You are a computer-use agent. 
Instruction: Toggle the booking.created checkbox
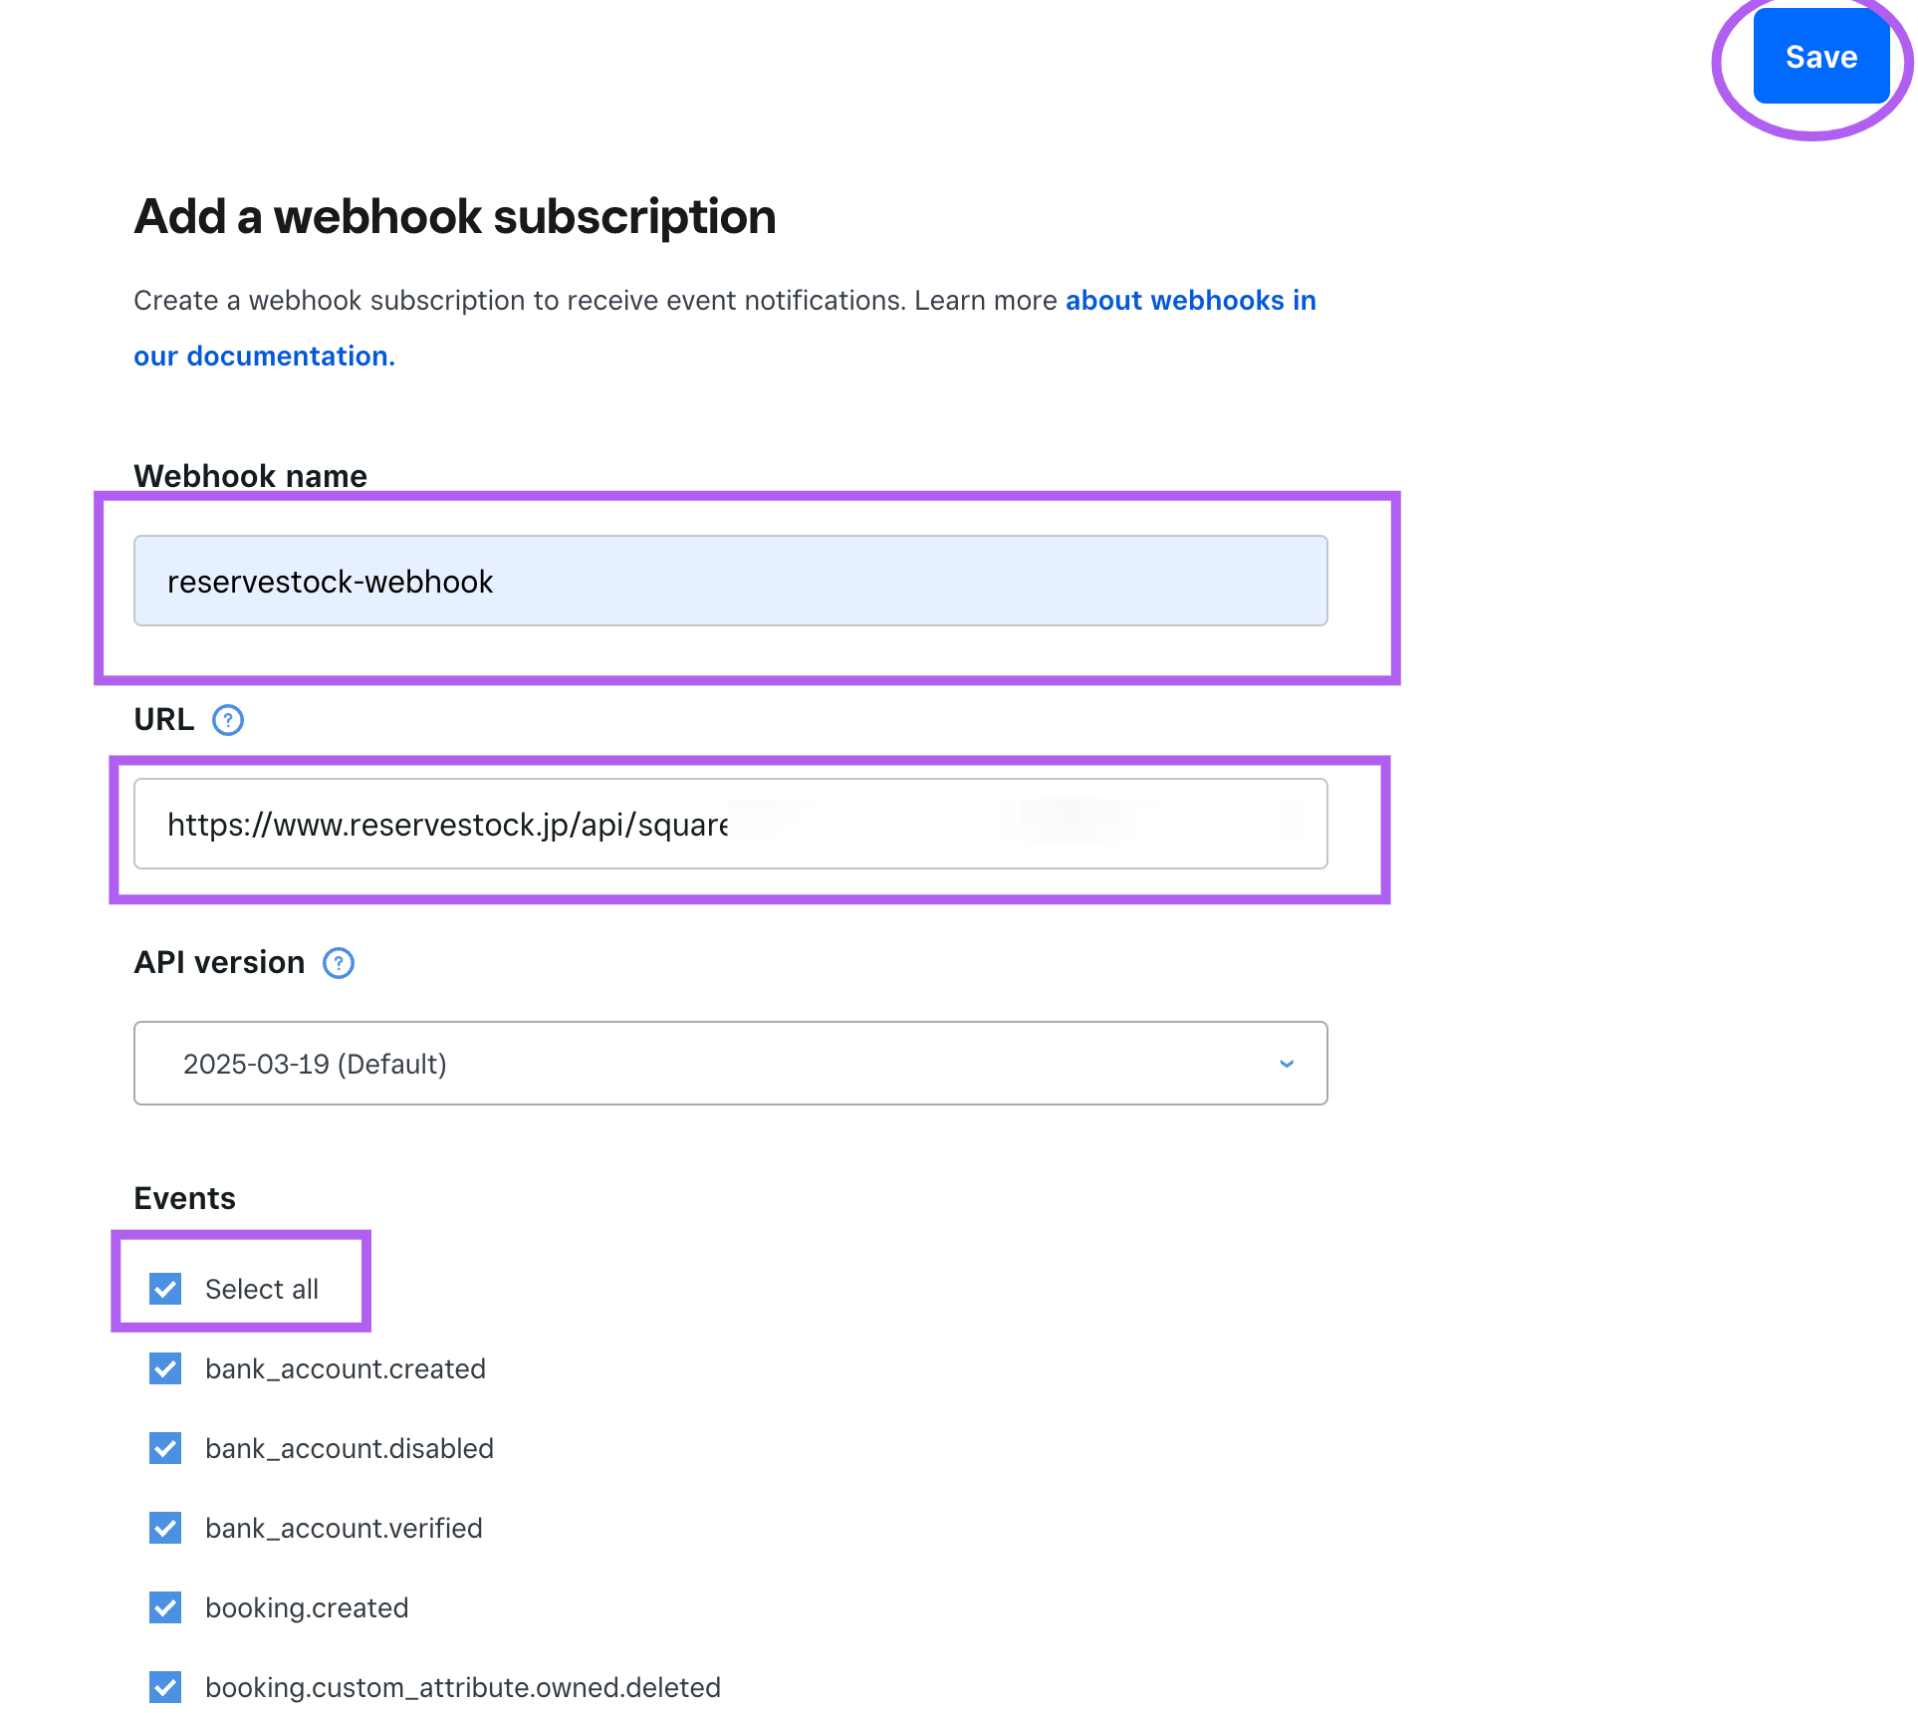[x=165, y=1607]
